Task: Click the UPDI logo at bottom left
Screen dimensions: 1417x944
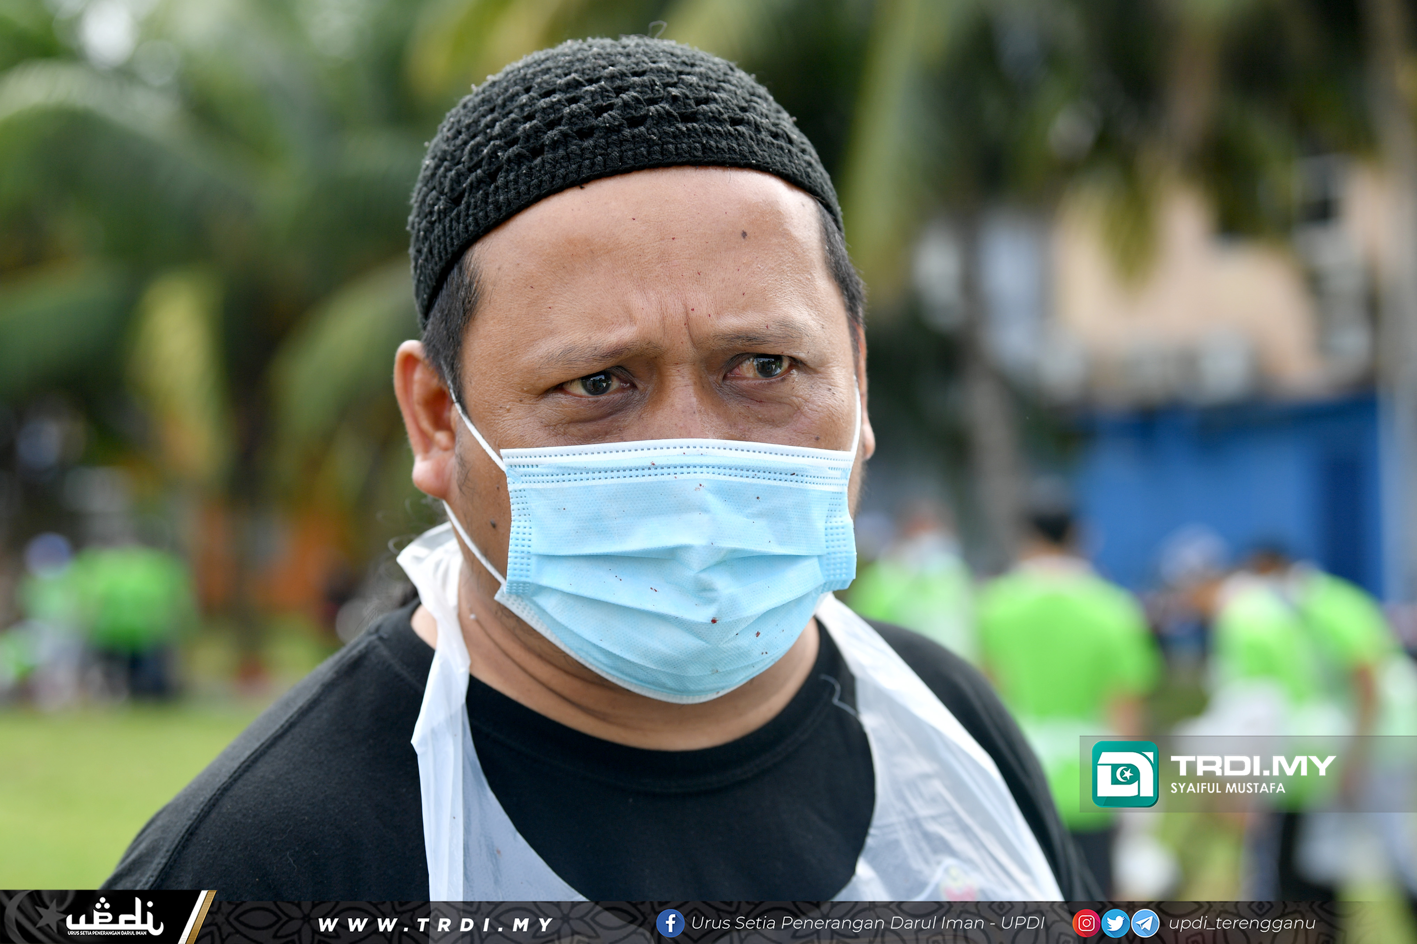Action: pos(113,918)
